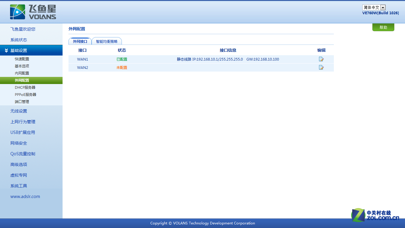405x228 pixels.
Task: Select 基本选项 submenu item
Action: pos(22,66)
